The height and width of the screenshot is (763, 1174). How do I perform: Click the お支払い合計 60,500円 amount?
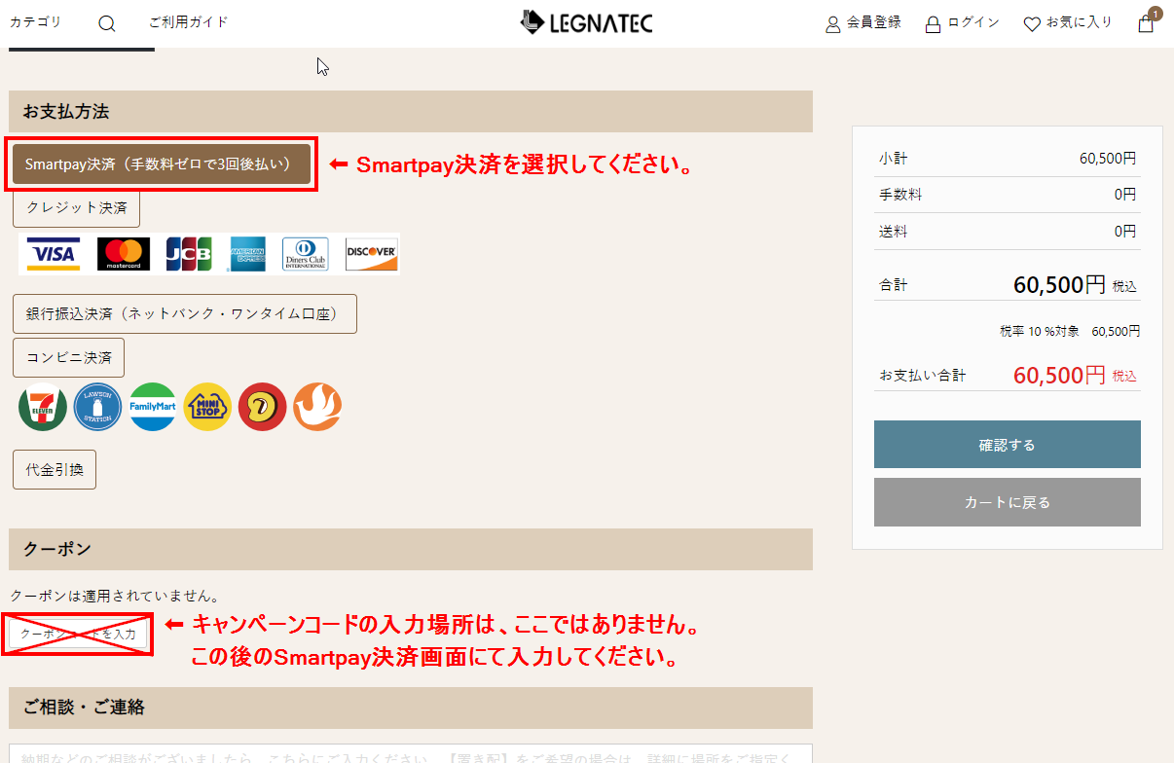point(1059,375)
